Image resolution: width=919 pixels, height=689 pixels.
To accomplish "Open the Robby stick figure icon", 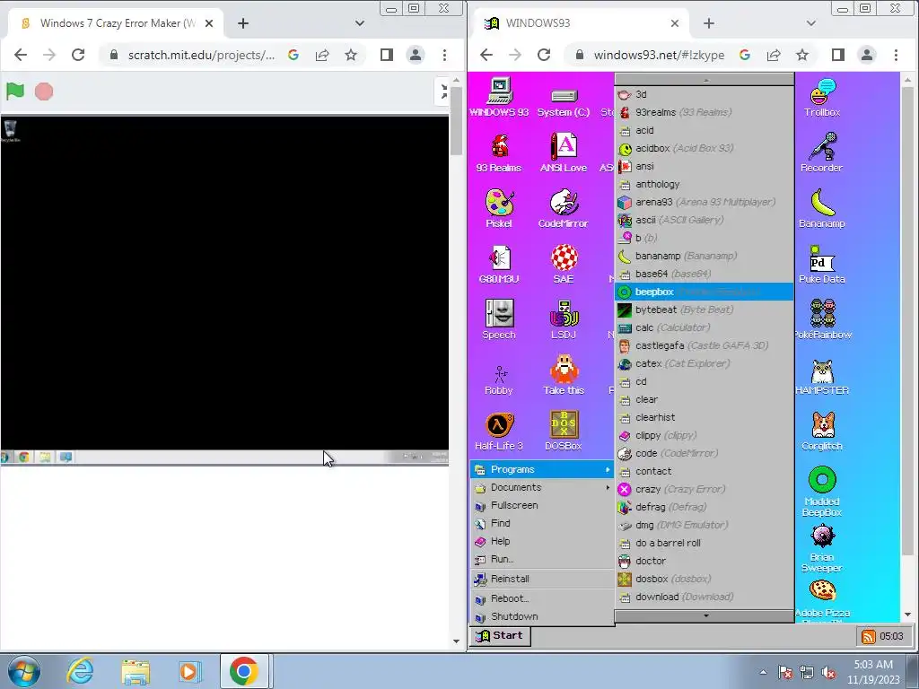I will [x=499, y=379].
